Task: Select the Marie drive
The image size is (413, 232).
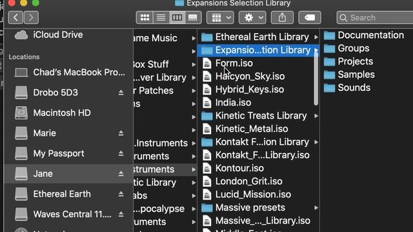Action: click(35, 133)
